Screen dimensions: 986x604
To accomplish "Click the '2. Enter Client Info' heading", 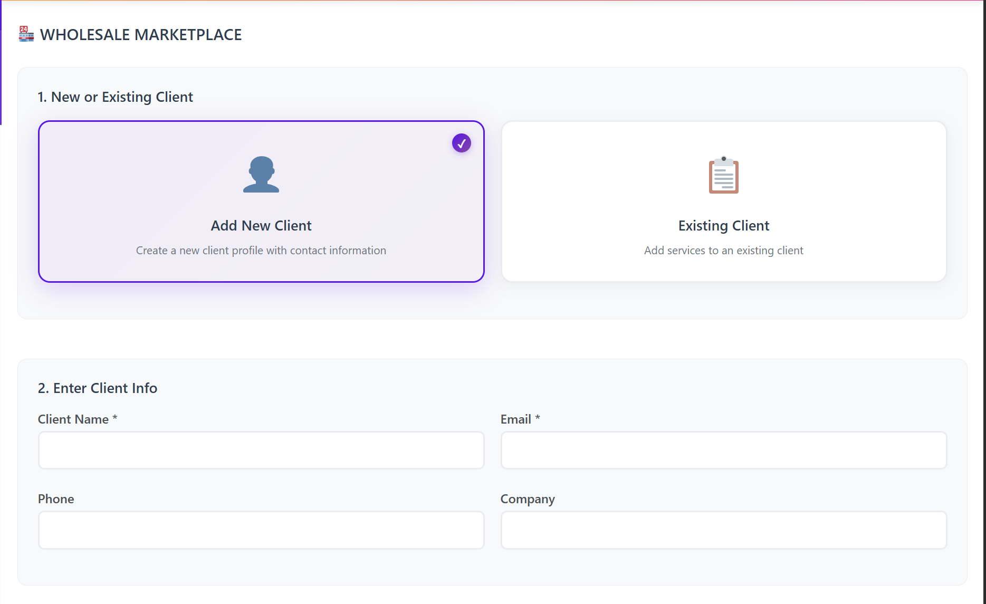I will point(98,388).
